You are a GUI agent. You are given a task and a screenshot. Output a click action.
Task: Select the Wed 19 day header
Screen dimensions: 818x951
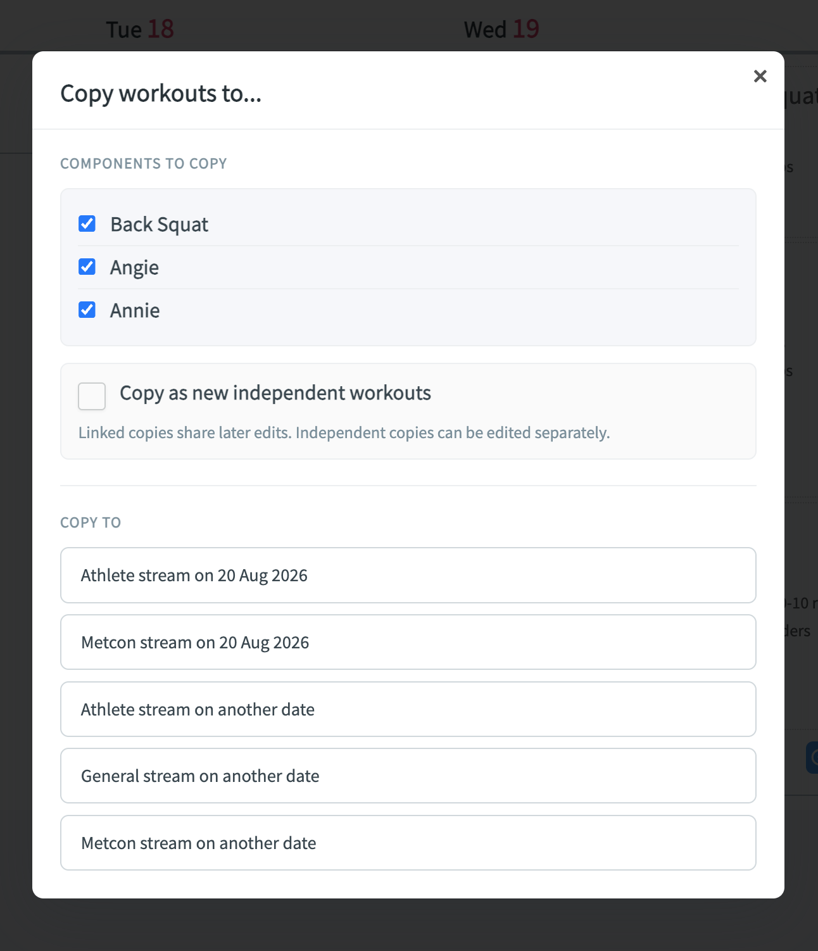point(501,29)
